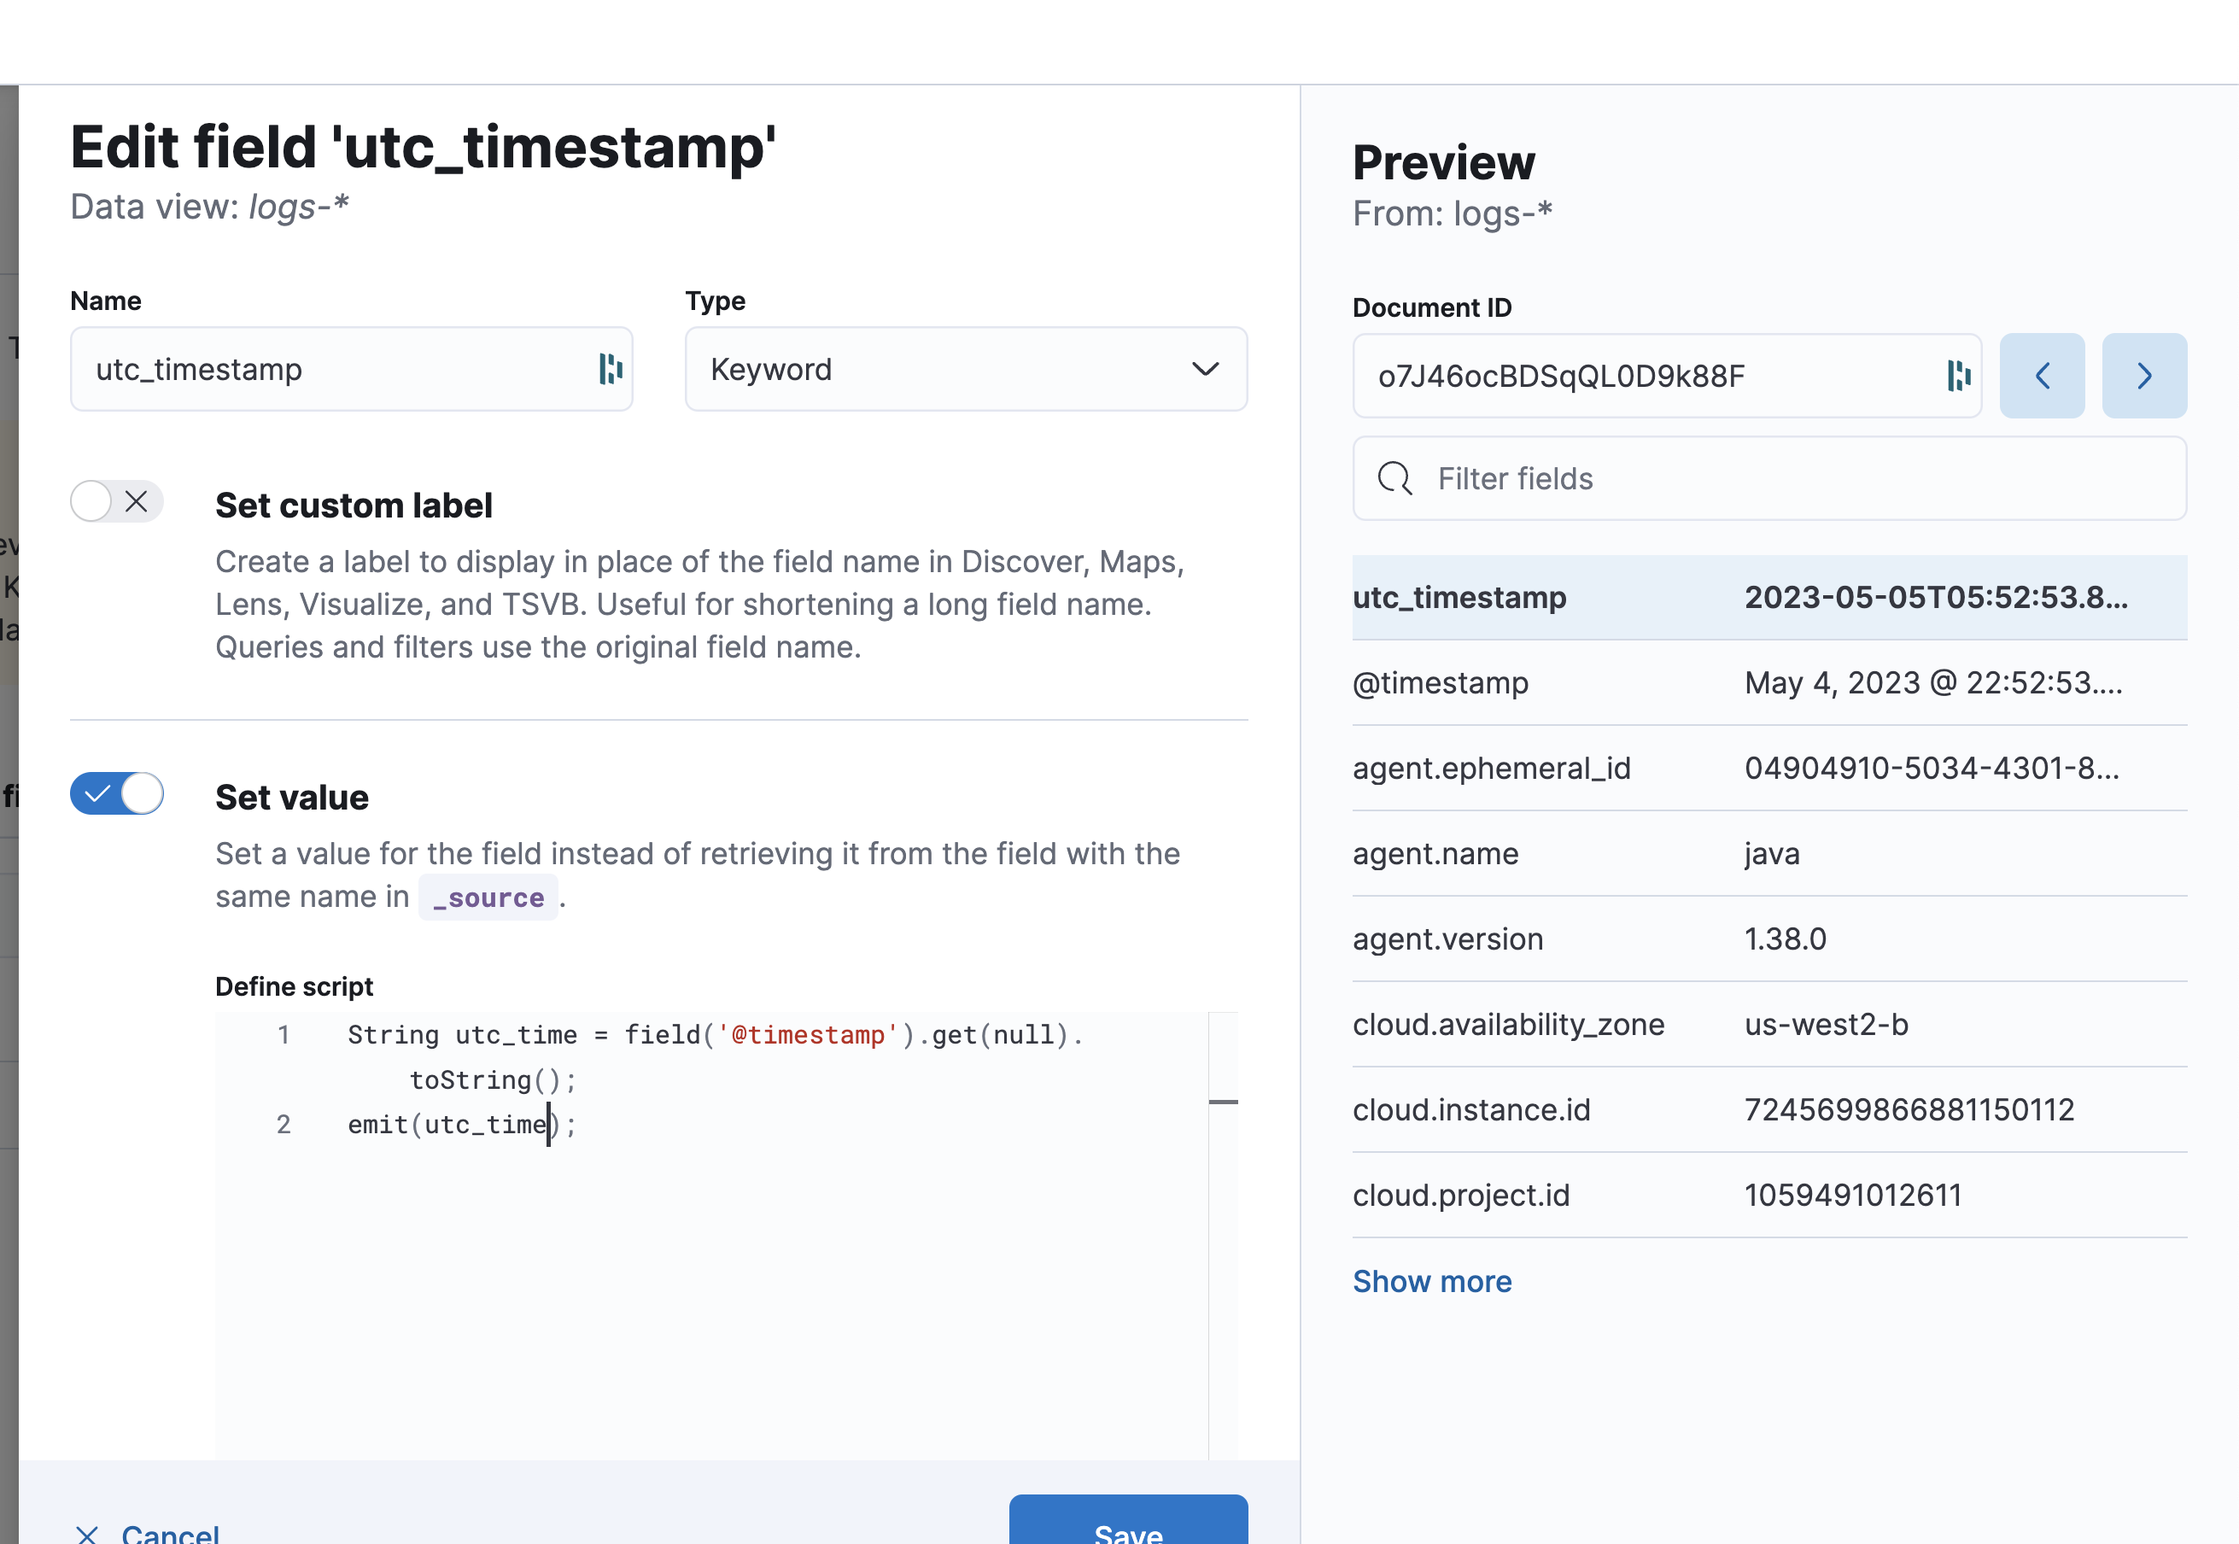Enable the Set custom label switch
This screenshot has height=1544, width=2239.
coord(116,501)
